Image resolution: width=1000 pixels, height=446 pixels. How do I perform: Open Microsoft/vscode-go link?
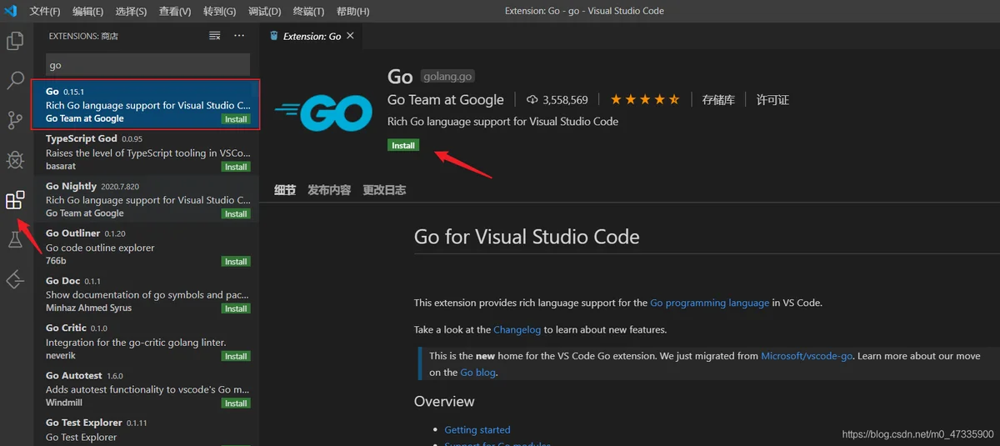click(807, 356)
